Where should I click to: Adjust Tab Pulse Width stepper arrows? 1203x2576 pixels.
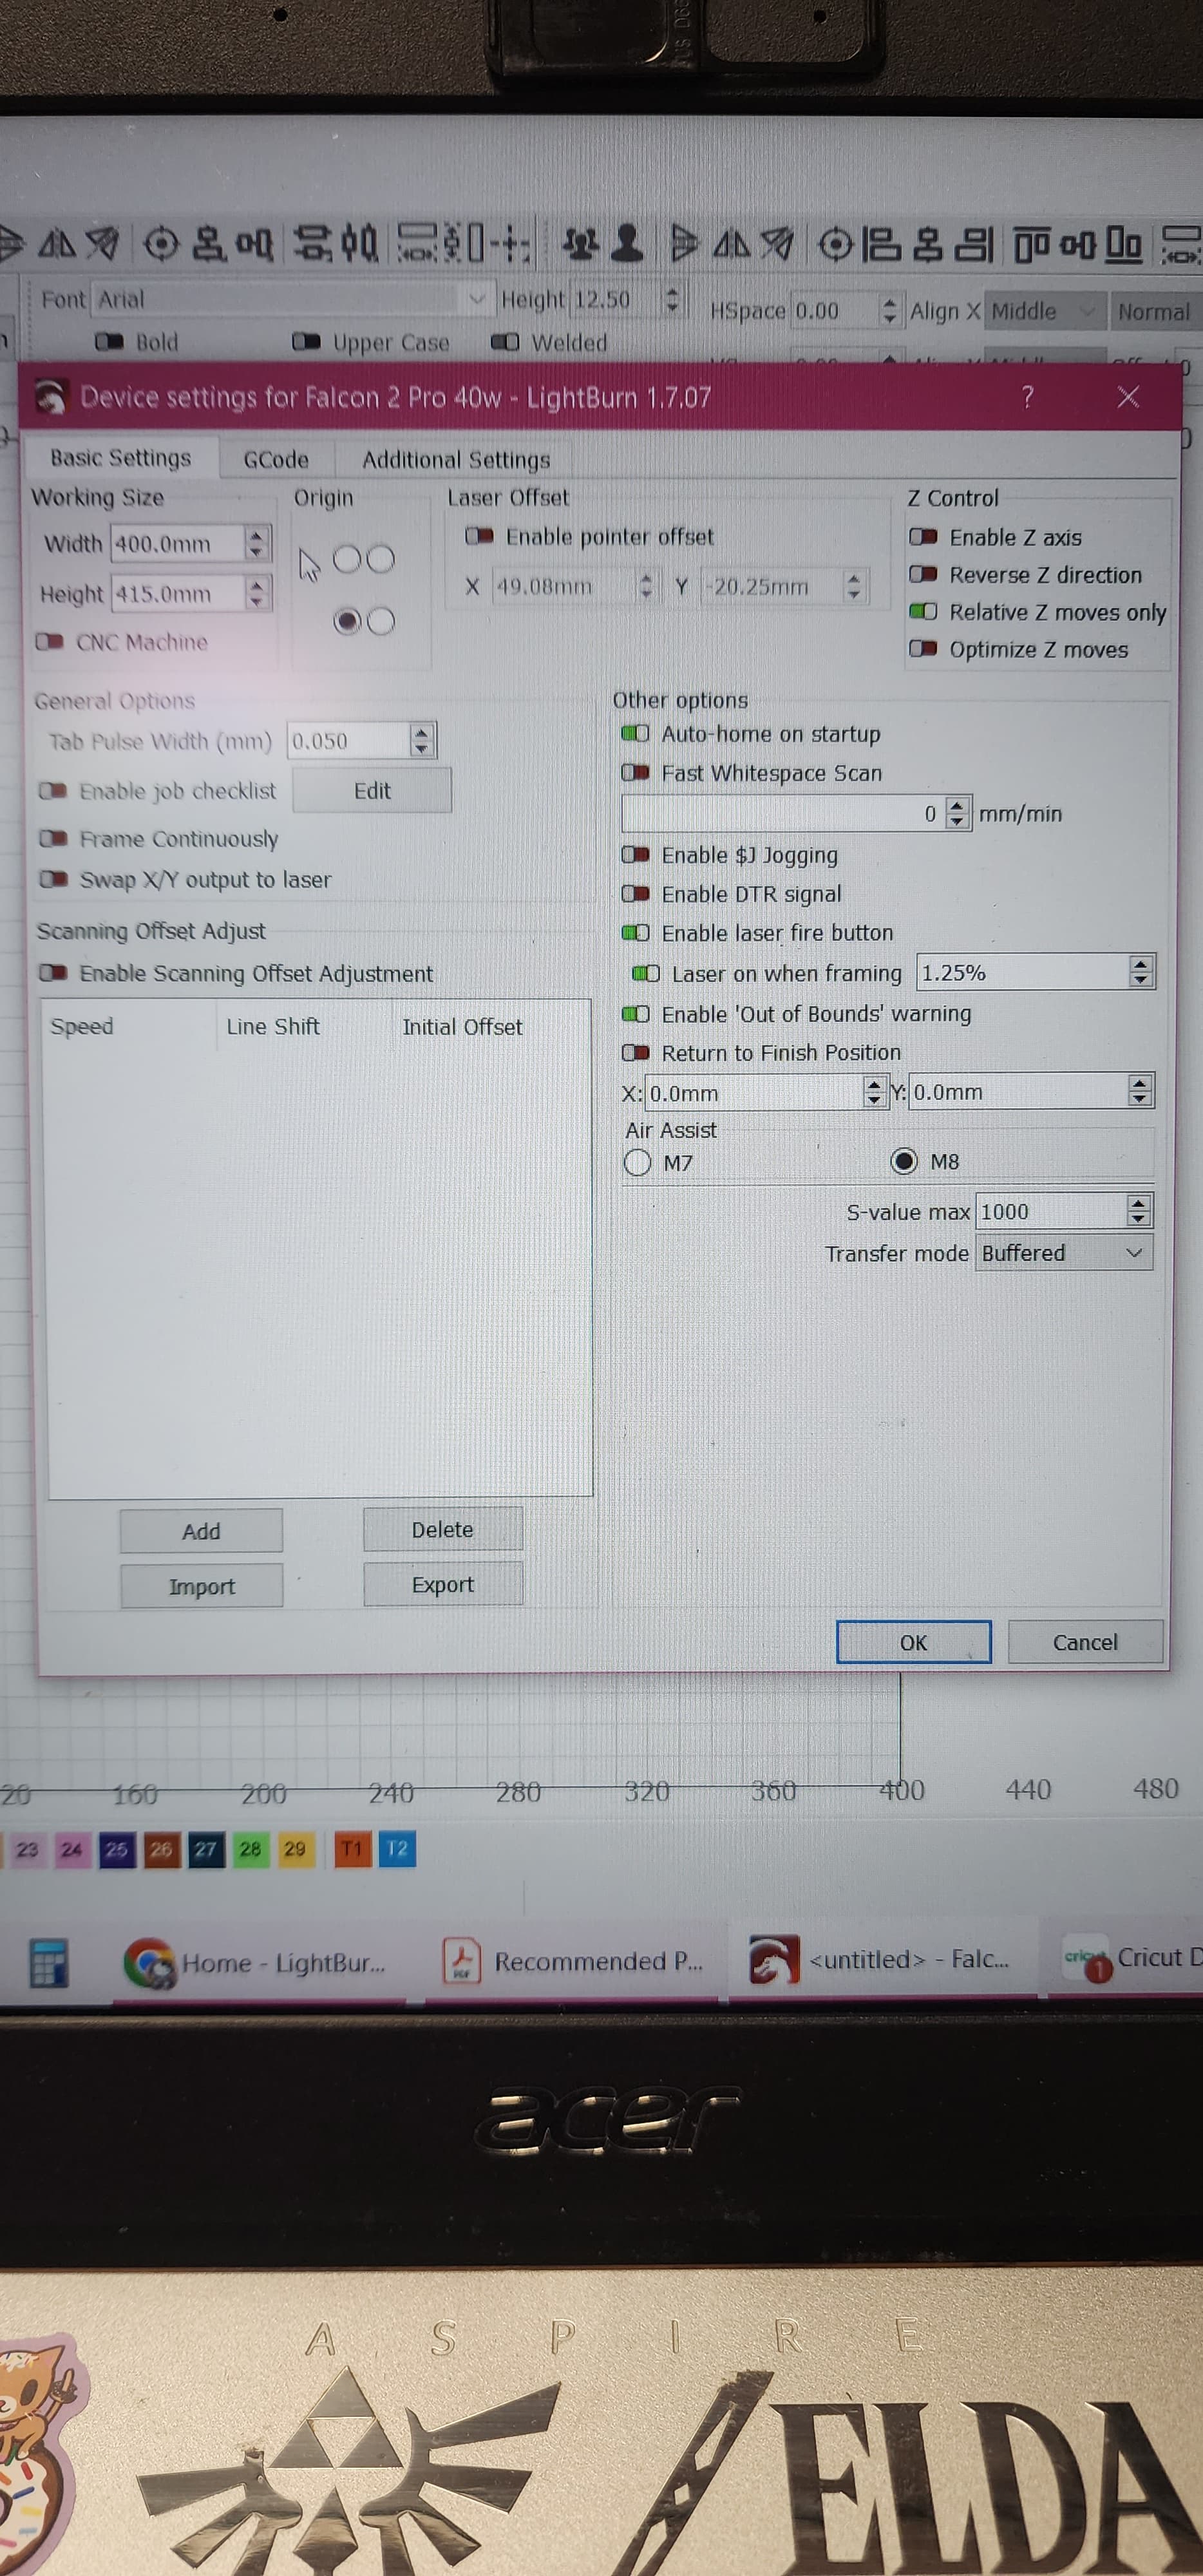point(421,740)
